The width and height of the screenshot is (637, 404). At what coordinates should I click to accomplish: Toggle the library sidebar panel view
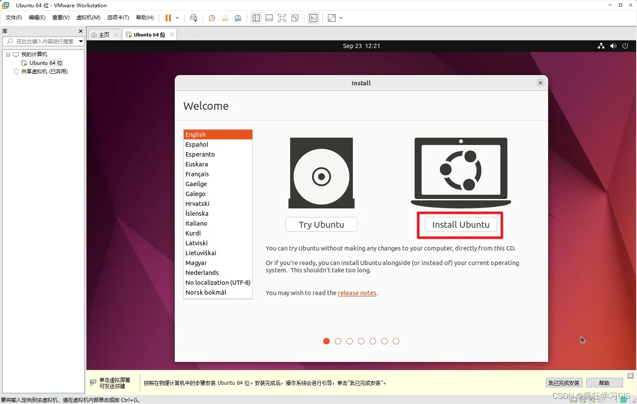point(256,18)
